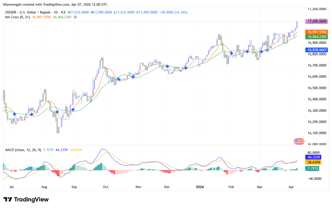The height and width of the screenshot is (208, 332).
Task: Click the MA Cross ∅ empty-value symbol
Action: click(75, 17)
